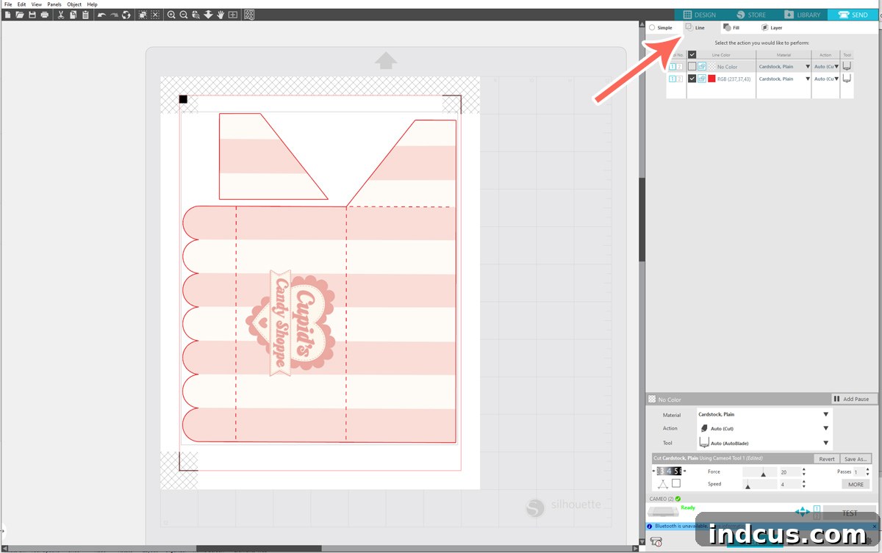This screenshot has height=553, width=882.
Task: Open the Auto (Cut) action dropdown
Action: [764, 428]
